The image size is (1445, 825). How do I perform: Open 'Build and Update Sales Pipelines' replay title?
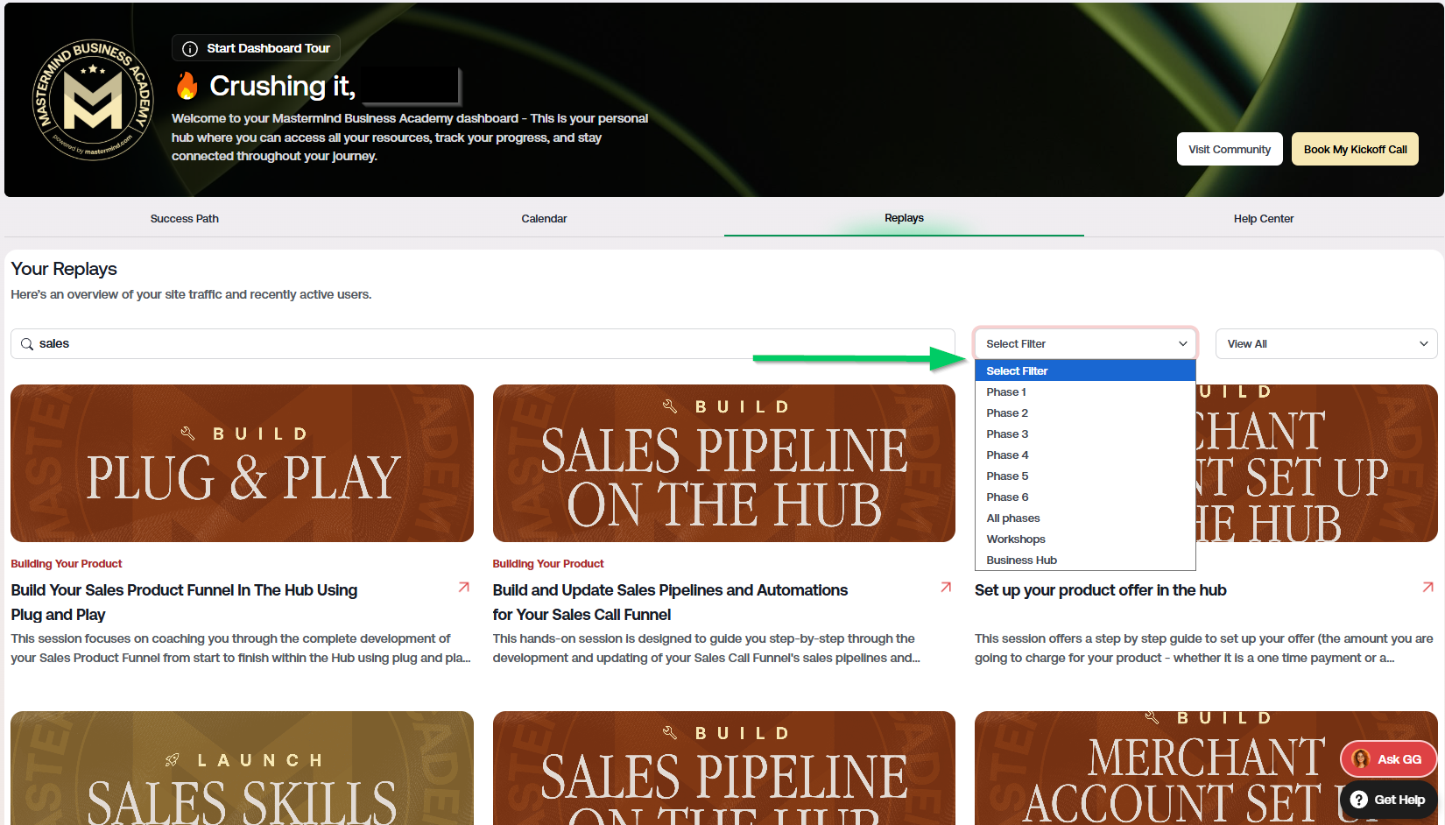(x=670, y=603)
